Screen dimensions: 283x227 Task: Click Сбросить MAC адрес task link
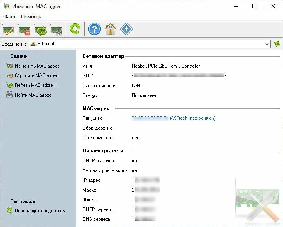[x=37, y=75]
